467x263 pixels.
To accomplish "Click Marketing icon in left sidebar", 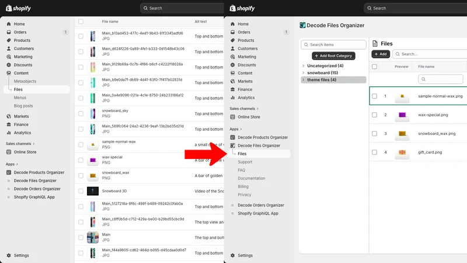I will [x=9, y=57].
